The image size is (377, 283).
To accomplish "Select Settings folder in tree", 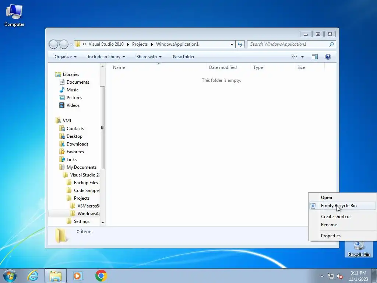I will point(81,221).
